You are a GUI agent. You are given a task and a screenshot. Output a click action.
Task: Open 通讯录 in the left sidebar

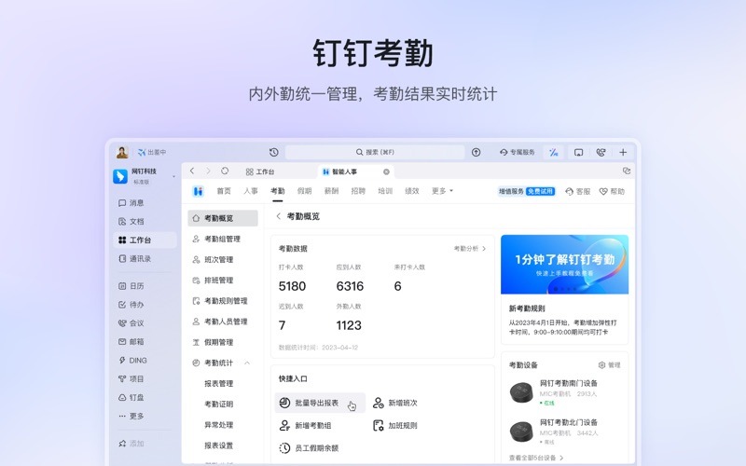[x=134, y=259]
